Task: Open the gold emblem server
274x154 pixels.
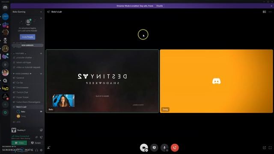Action: click(5, 48)
